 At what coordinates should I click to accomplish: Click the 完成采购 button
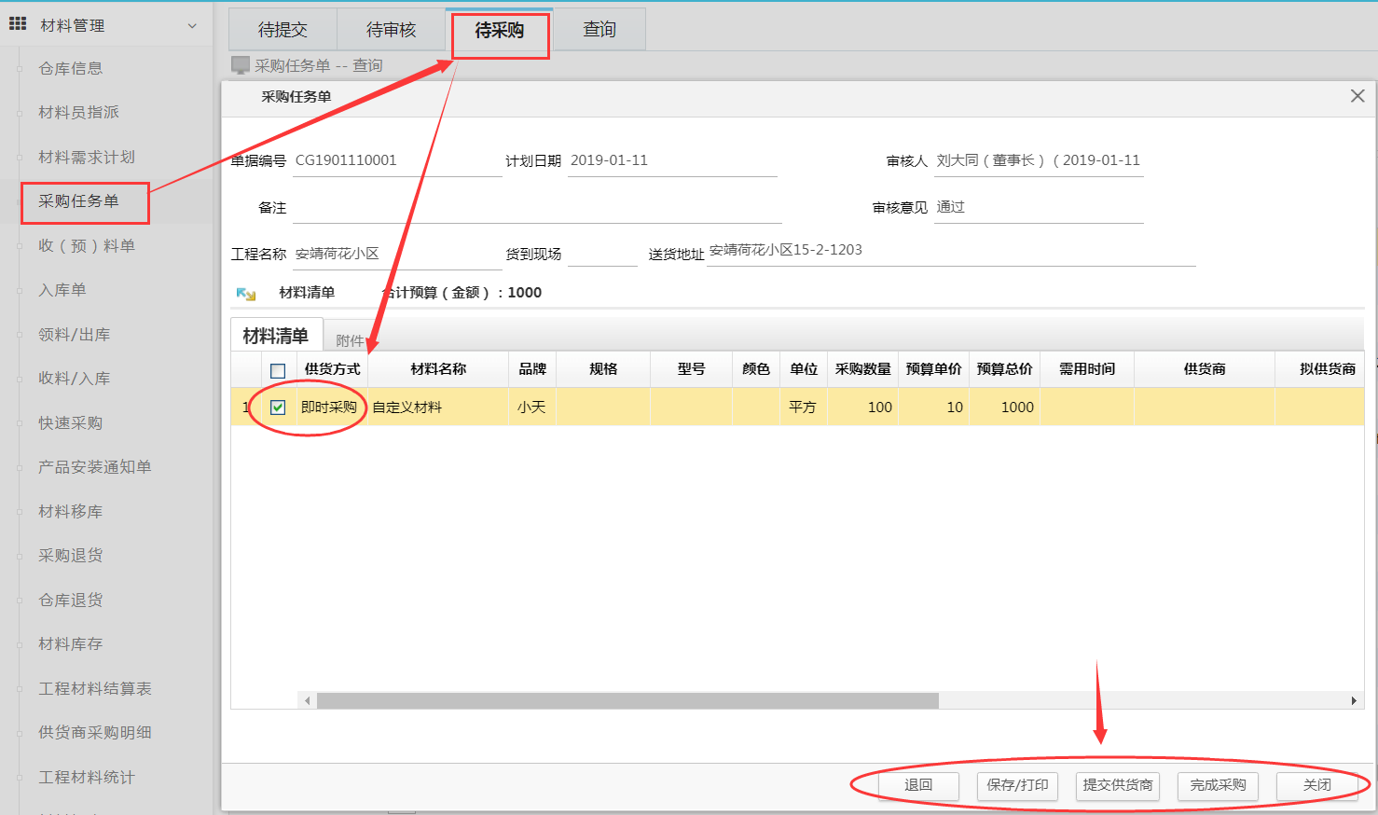tap(1218, 785)
